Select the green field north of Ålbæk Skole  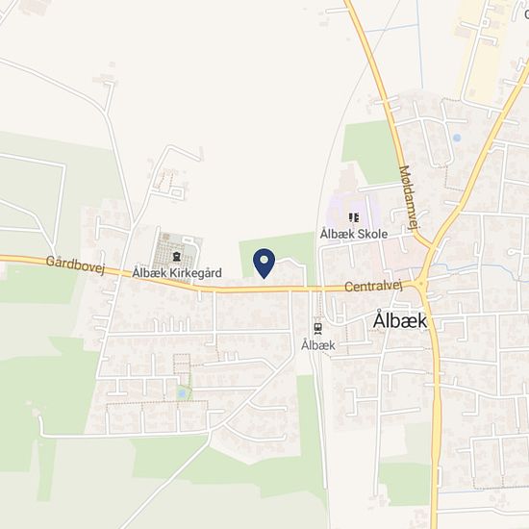(x=370, y=152)
